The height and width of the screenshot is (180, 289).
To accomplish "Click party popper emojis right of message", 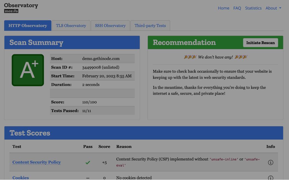I will click(x=241, y=57).
